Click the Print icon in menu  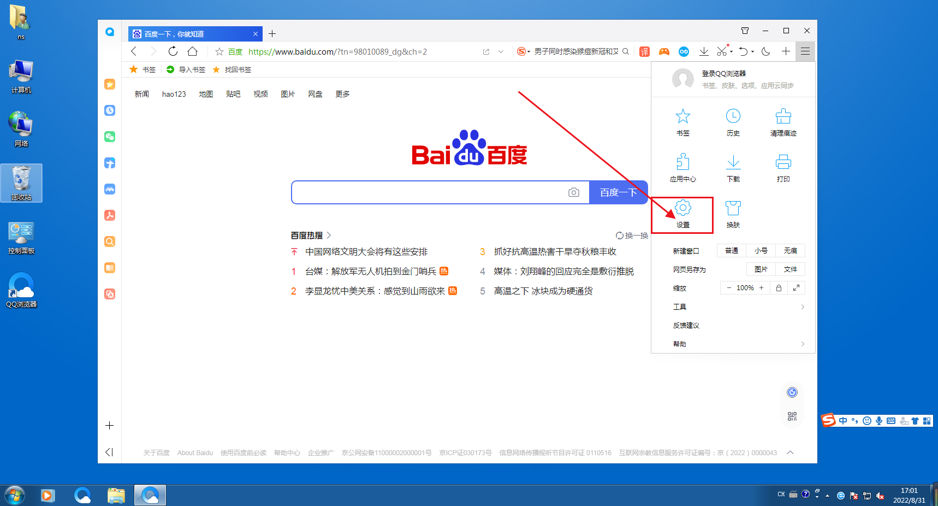[783, 168]
